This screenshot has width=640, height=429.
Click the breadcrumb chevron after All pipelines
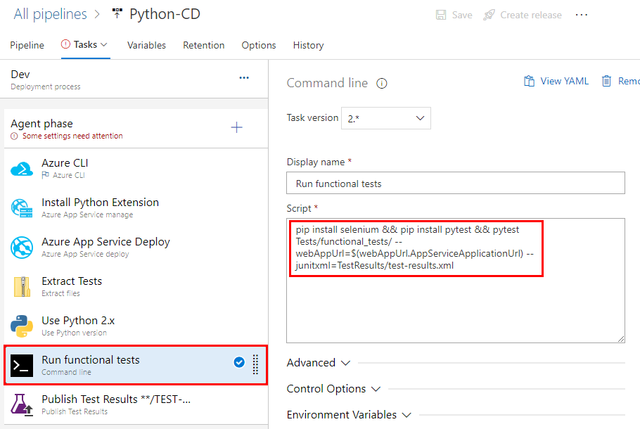point(97,14)
